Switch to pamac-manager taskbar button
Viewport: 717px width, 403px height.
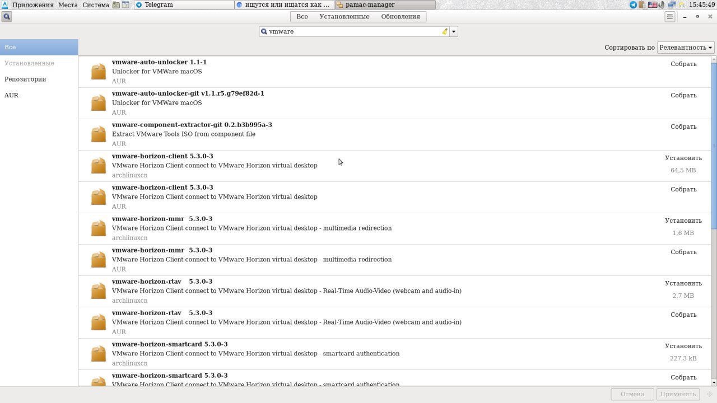(x=385, y=4)
